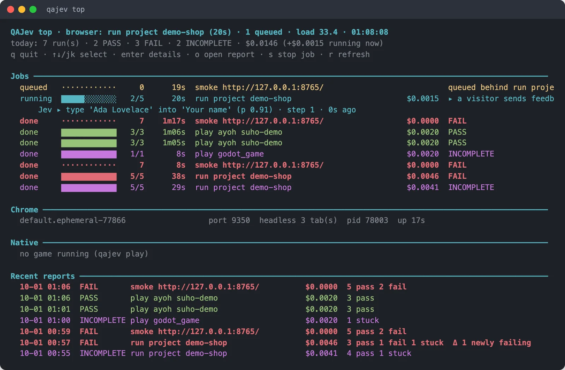Click the 's stop job' hint
Screen dimensions: 565x370
[x=291, y=54]
